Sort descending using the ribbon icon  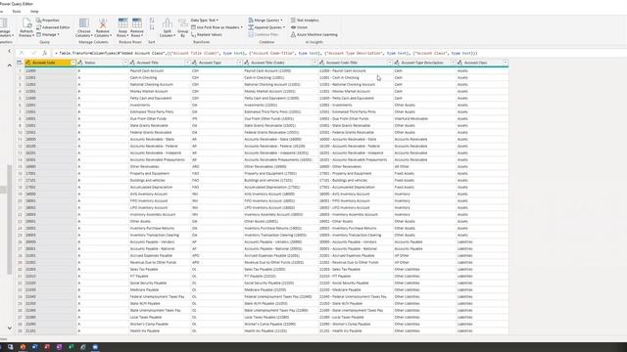[x=152, y=27]
